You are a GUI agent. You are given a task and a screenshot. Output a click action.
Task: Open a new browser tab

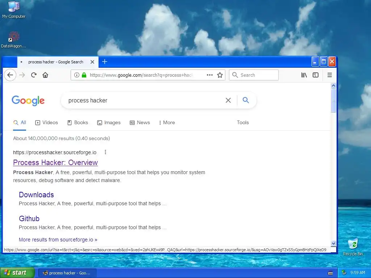tap(105, 62)
